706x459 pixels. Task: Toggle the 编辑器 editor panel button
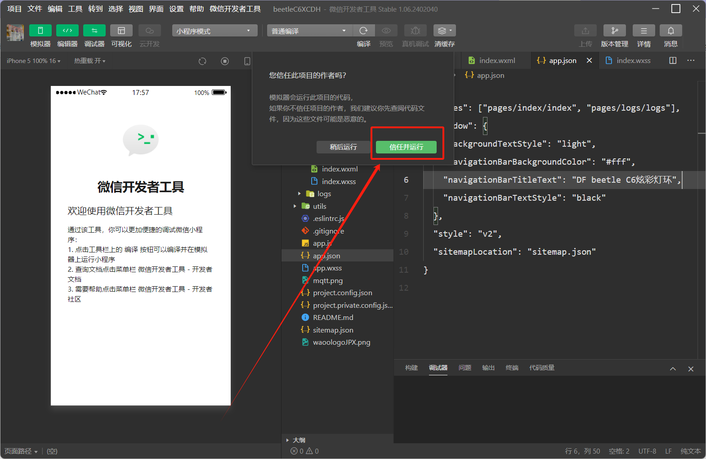67,31
